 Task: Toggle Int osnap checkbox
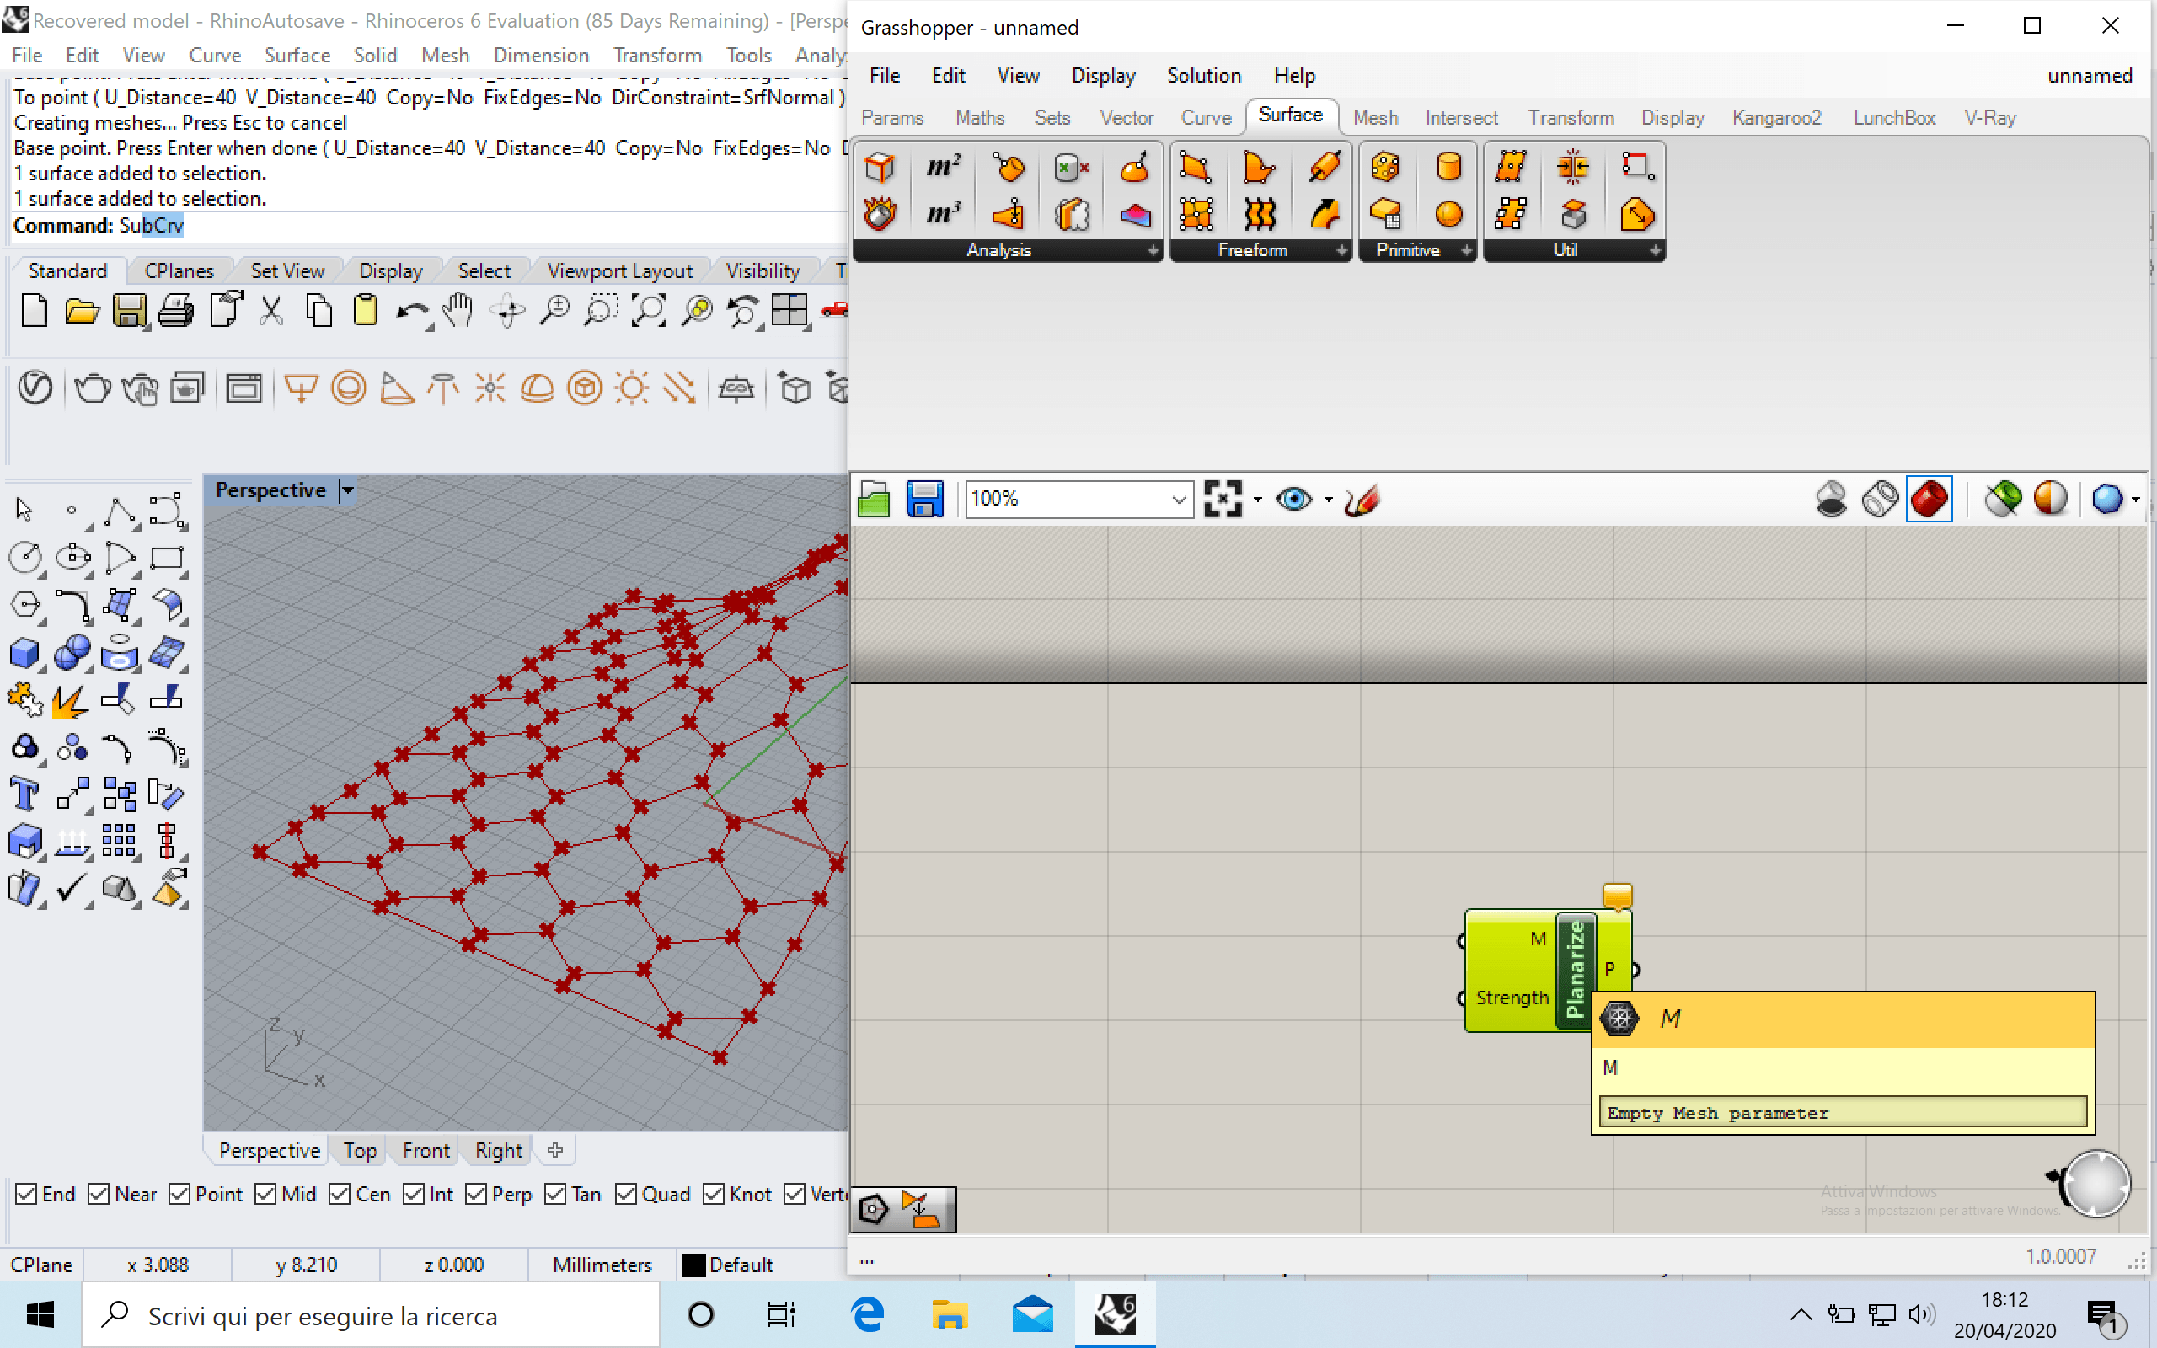(x=413, y=1194)
